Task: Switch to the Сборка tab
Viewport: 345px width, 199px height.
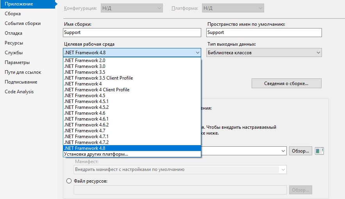Action: pyautogui.click(x=13, y=14)
